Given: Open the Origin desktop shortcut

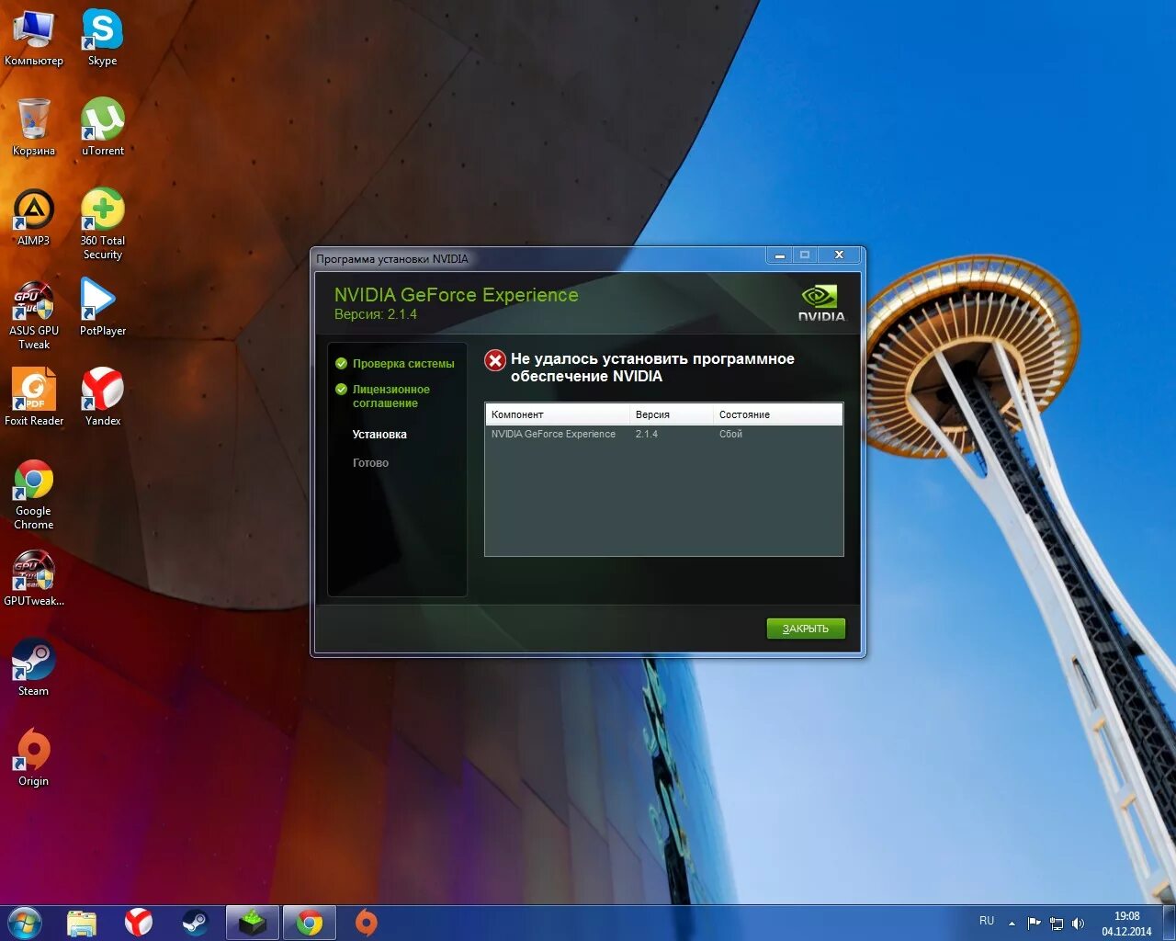Looking at the screenshot, I should [x=34, y=757].
